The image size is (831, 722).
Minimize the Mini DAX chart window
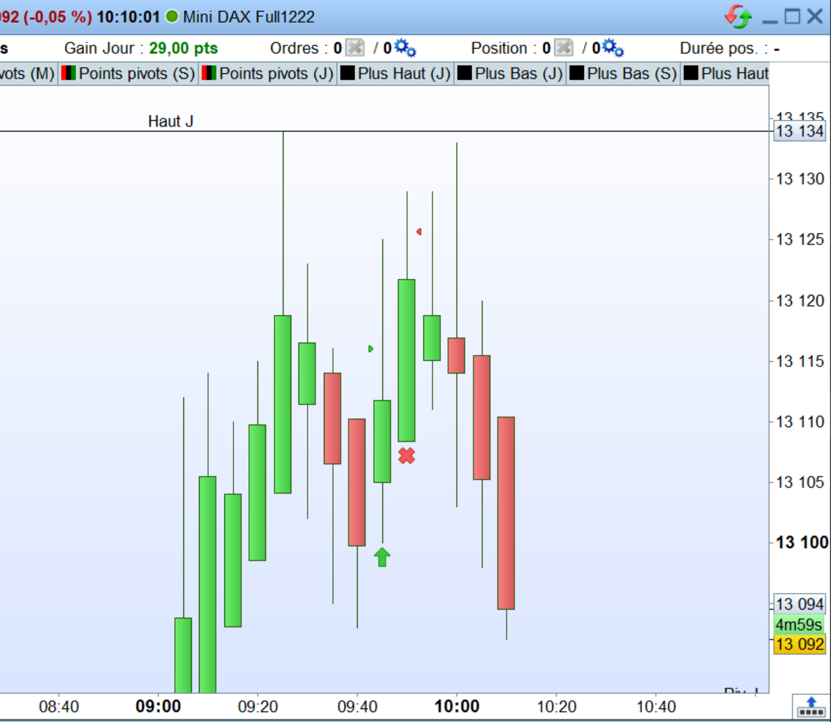[x=770, y=21]
